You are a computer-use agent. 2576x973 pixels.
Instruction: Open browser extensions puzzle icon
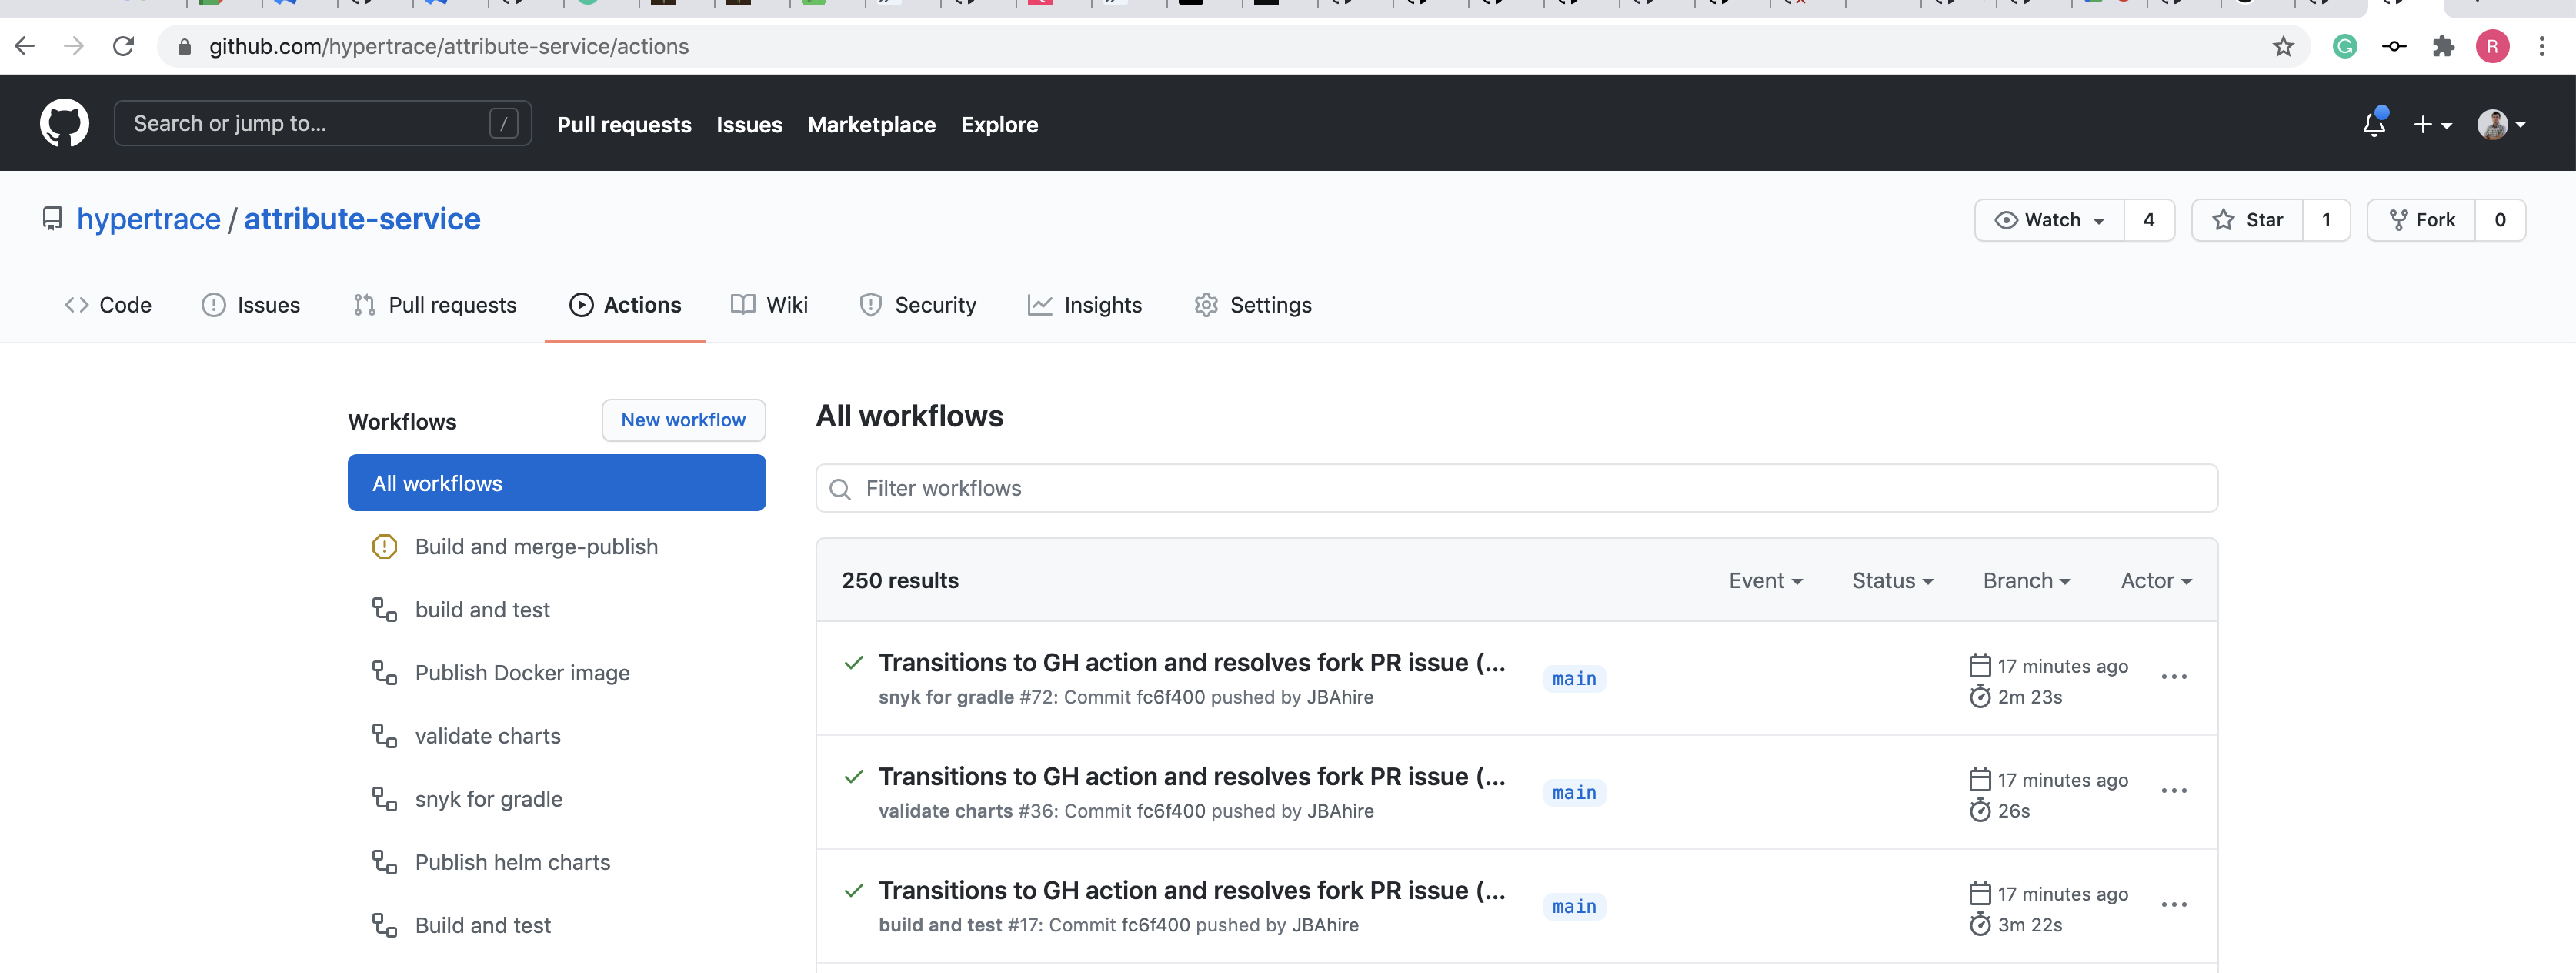(x=2443, y=46)
